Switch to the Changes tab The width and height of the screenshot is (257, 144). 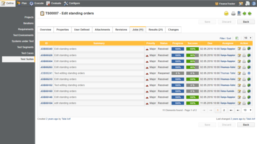tap(173, 30)
